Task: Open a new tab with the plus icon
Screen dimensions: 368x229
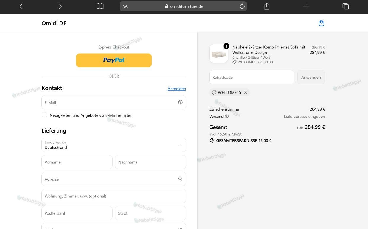Action: pos(306,6)
